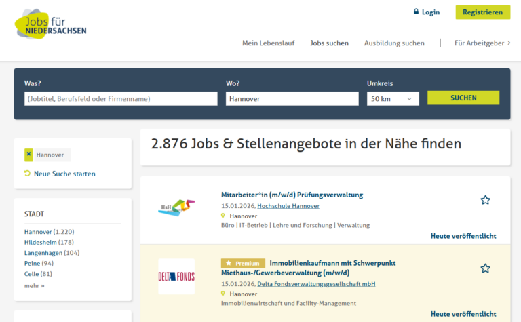Click the refresh icon beside Neue Suche starten
This screenshot has width=521, height=322.
(27, 174)
